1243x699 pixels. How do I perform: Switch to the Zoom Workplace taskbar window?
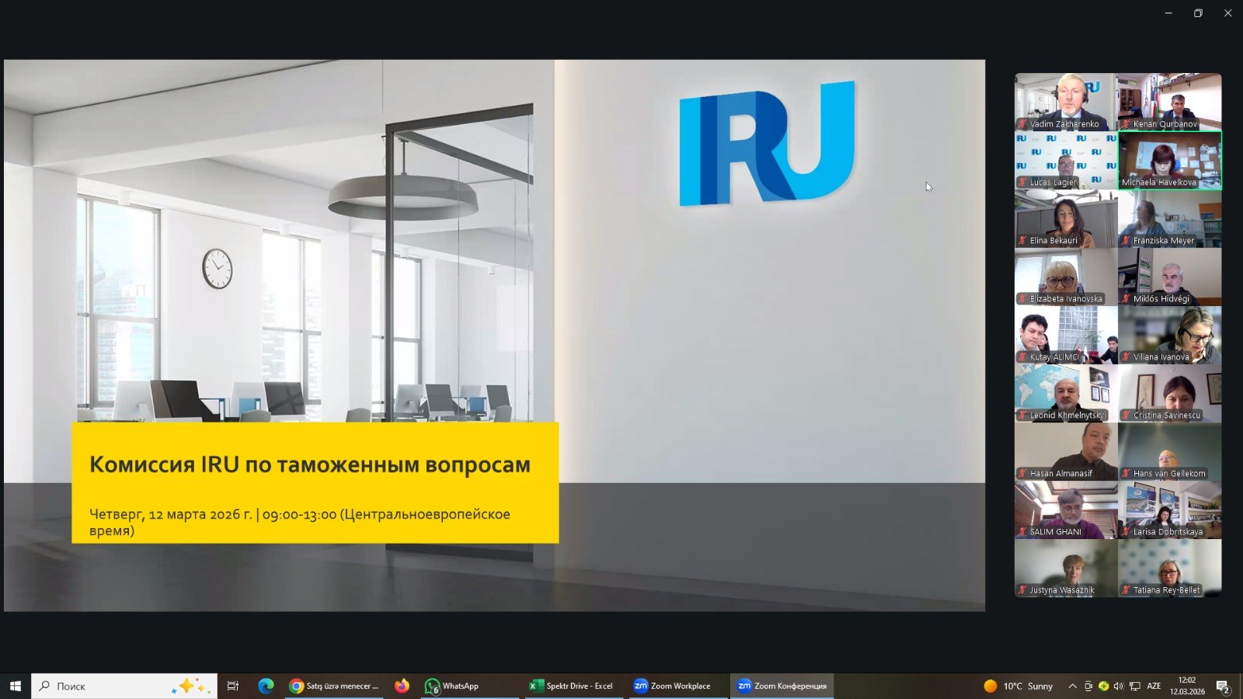pyautogui.click(x=673, y=686)
